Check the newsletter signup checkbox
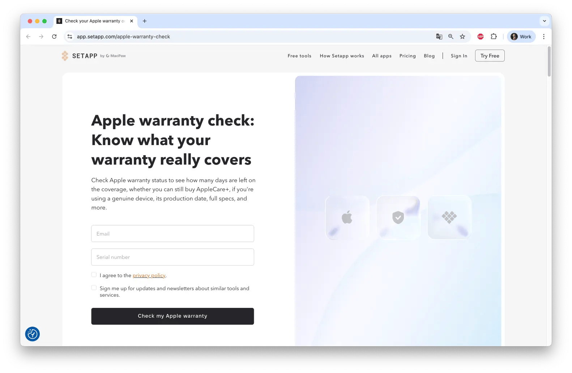This screenshot has width=572, height=373. click(x=94, y=288)
